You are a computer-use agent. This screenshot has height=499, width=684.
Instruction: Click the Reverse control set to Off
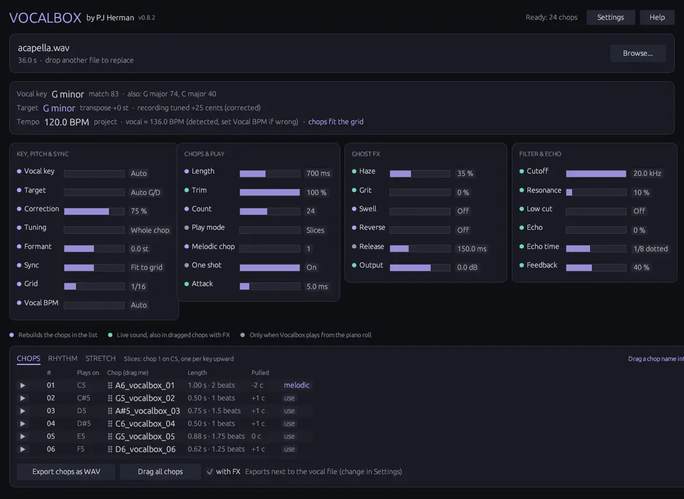[420, 230]
